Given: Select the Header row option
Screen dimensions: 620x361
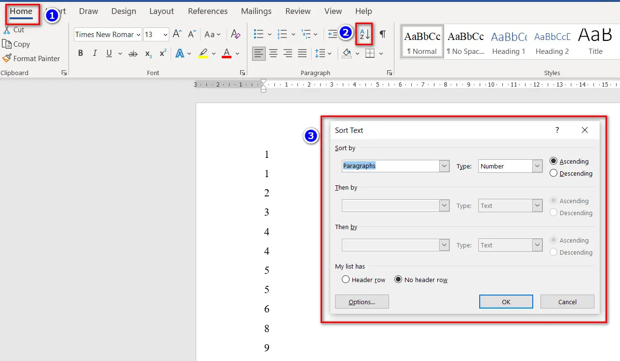Looking at the screenshot, I should point(346,280).
